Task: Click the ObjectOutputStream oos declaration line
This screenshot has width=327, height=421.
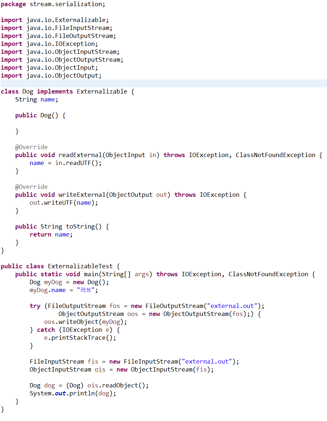Action: (x=160, y=314)
